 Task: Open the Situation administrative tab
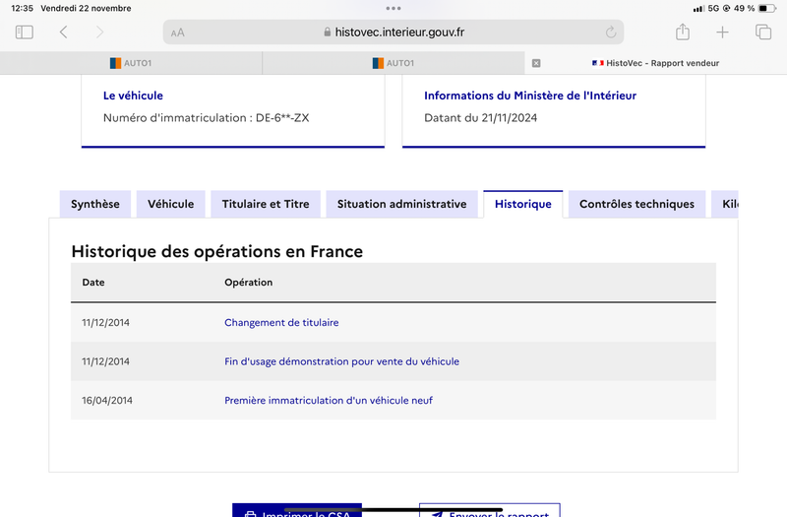402,204
